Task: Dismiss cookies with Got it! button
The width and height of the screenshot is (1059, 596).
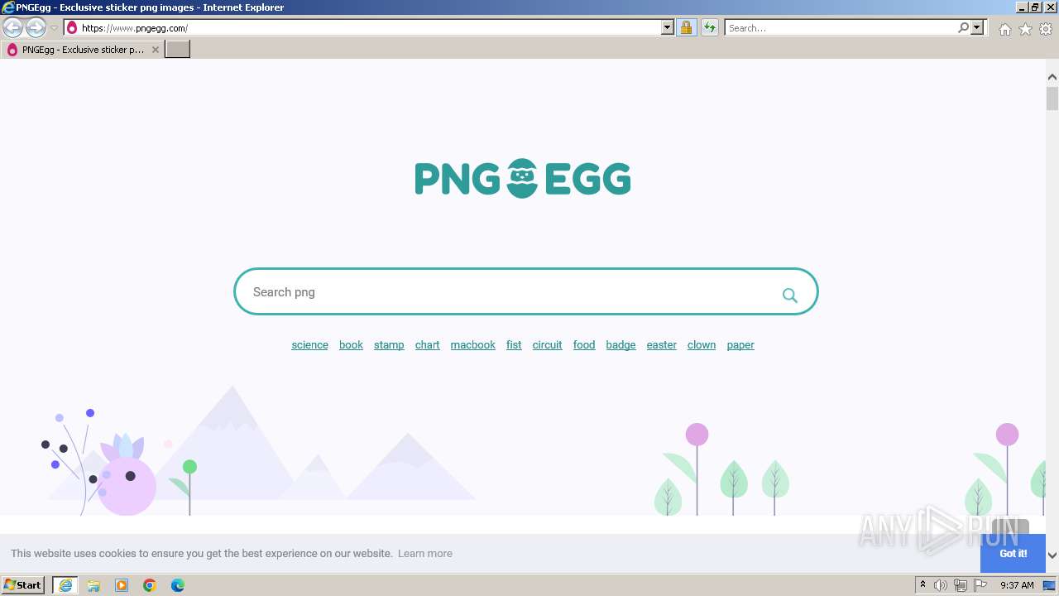Action: tap(1013, 554)
